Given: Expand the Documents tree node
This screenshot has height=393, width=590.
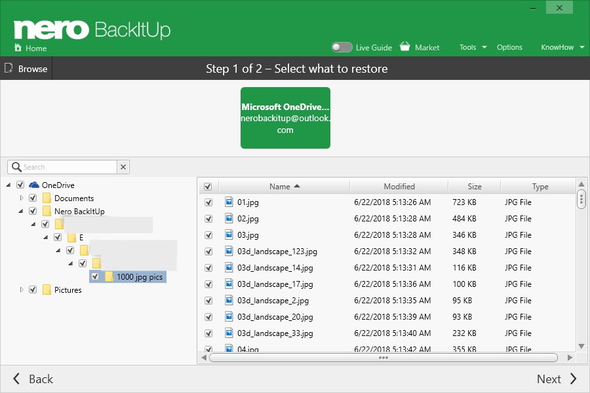Looking at the screenshot, I should click(22, 198).
